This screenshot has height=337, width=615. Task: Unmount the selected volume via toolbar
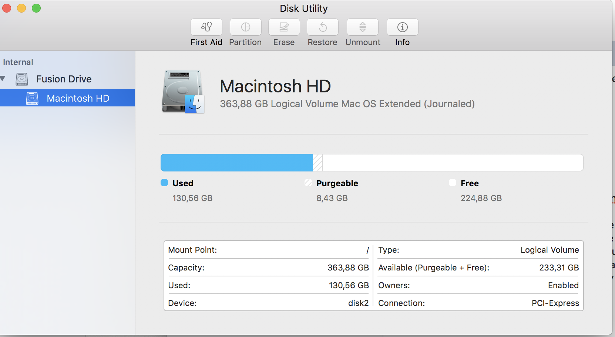tap(363, 27)
